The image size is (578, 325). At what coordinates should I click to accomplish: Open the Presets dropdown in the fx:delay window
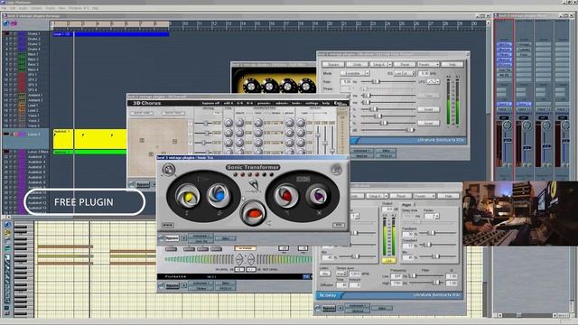tap(424, 196)
